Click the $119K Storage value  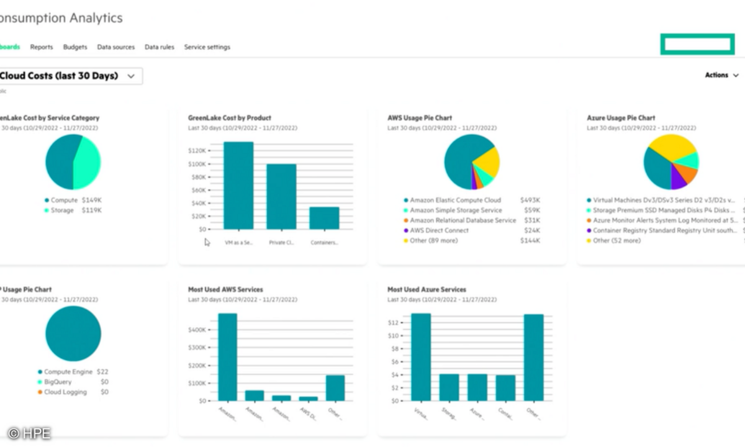point(92,210)
